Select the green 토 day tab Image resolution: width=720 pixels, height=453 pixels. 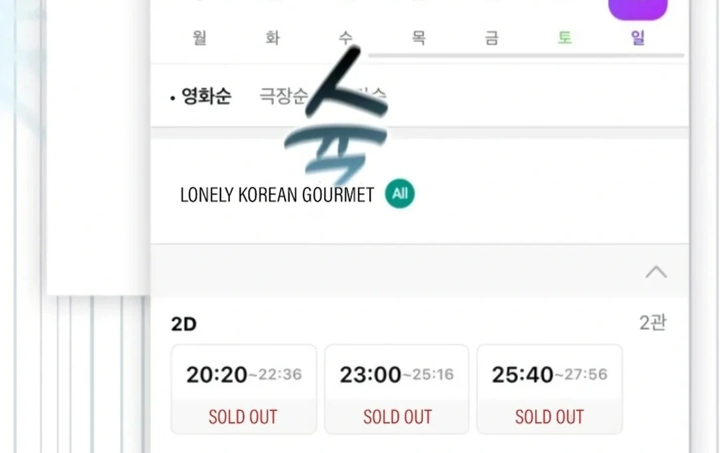point(565,38)
